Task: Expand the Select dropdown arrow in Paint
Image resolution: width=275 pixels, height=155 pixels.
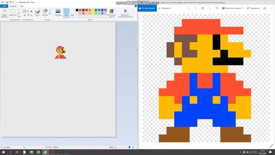Action: pos(13,16)
